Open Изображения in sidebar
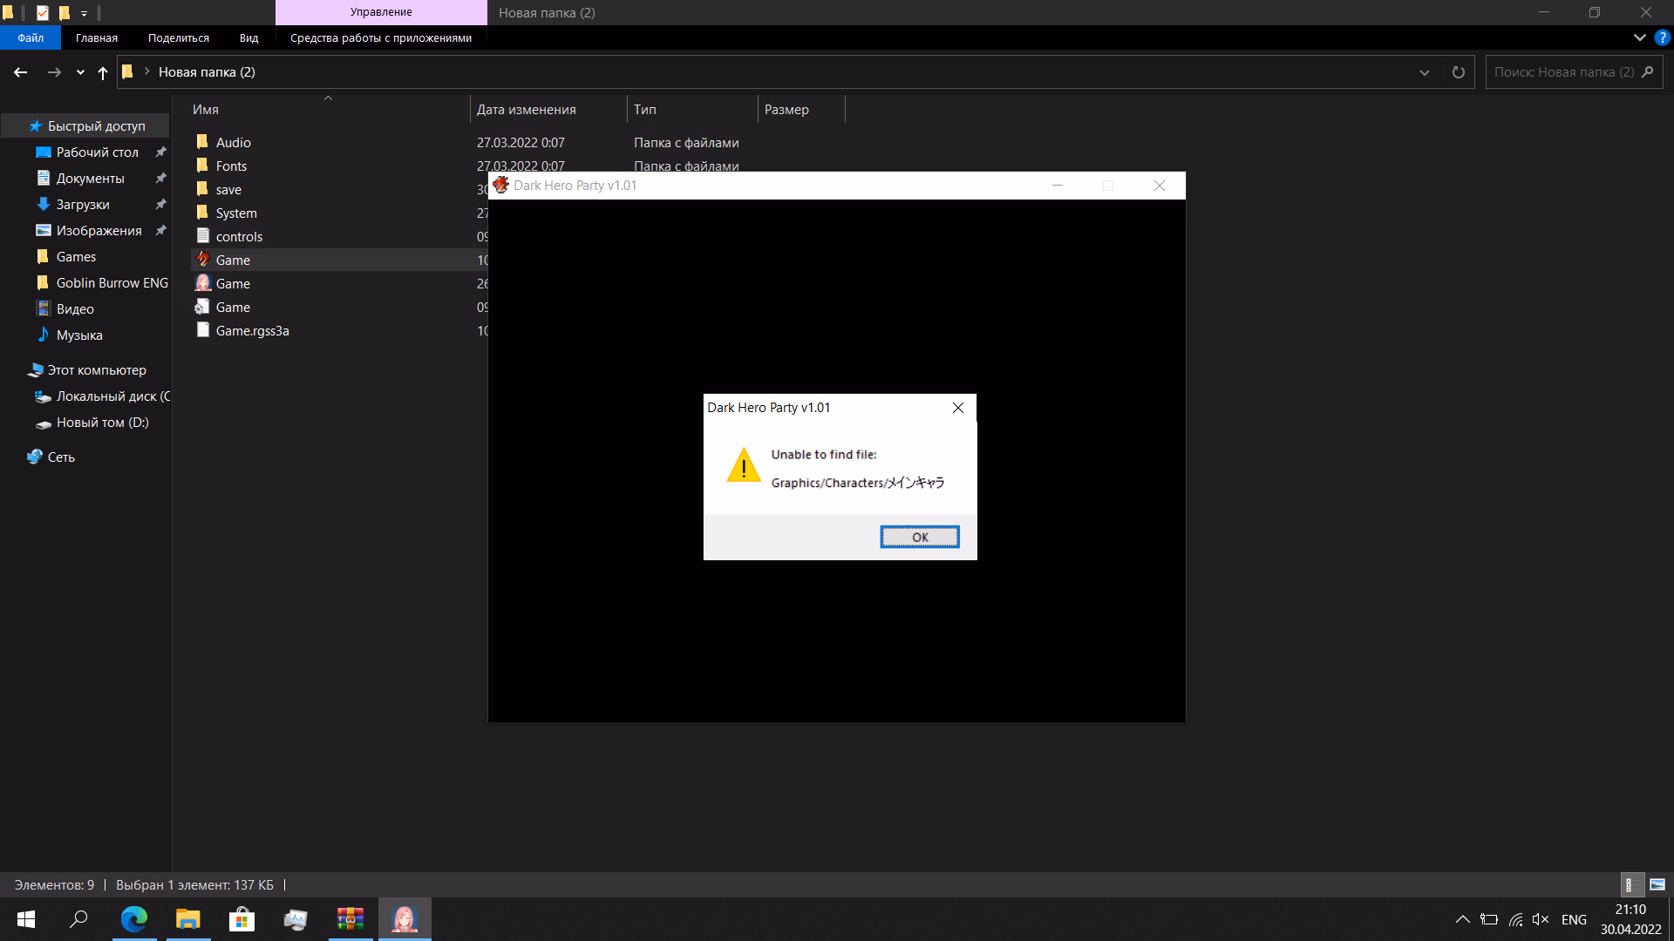Screen dimensions: 1674x941 [x=99, y=231]
